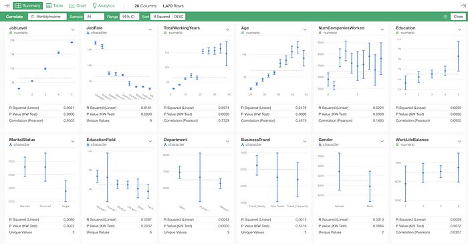Screen dimensions: 468x244
Task: Expand NumCompaniesWorked card menu chevron
Action: tap(382, 29)
